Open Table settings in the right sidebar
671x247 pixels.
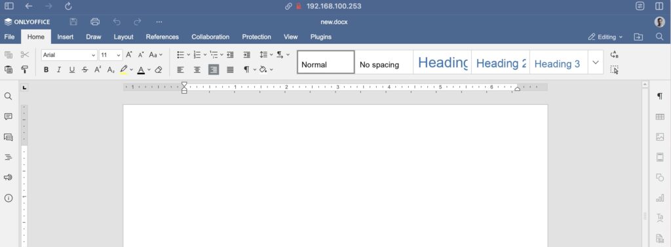click(660, 117)
